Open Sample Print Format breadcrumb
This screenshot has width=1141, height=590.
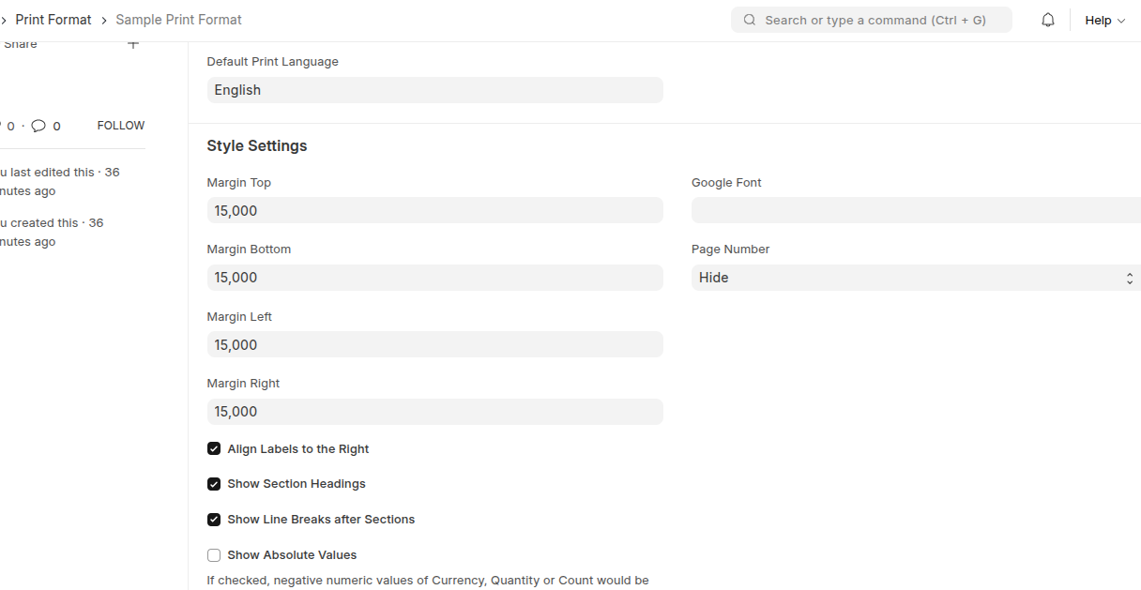[x=178, y=20]
